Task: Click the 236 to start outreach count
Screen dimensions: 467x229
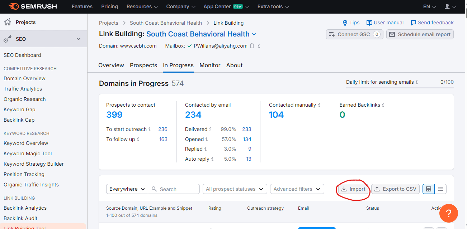Action: 163,129
